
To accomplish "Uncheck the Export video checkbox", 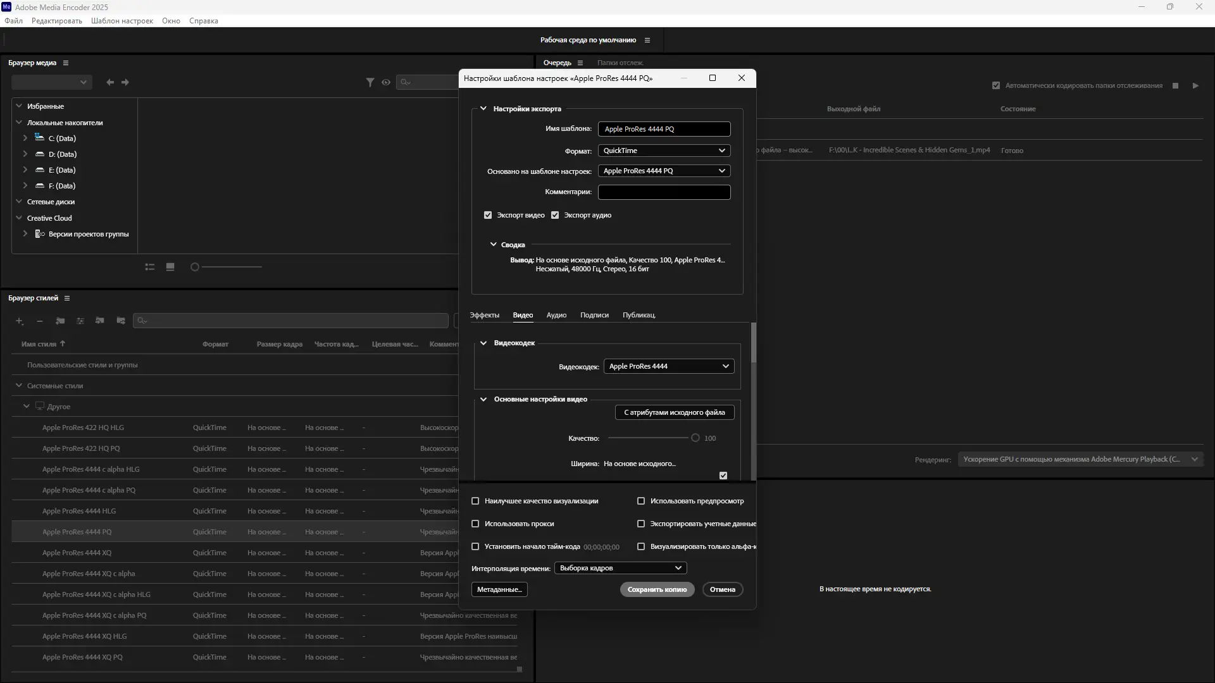I will [x=488, y=215].
